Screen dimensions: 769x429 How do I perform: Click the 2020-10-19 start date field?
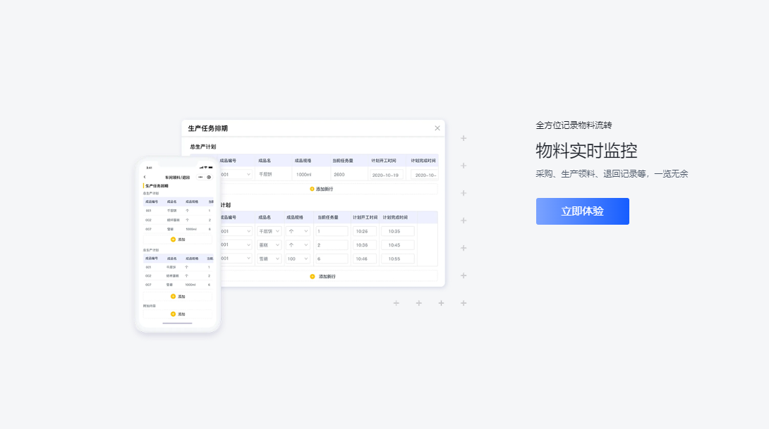tap(386, 175)
